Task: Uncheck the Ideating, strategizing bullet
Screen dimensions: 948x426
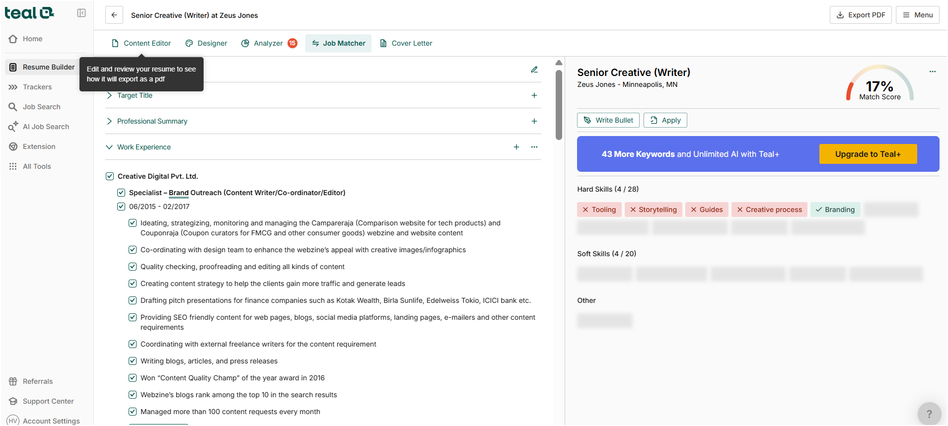Action: (x=133, y=223)
